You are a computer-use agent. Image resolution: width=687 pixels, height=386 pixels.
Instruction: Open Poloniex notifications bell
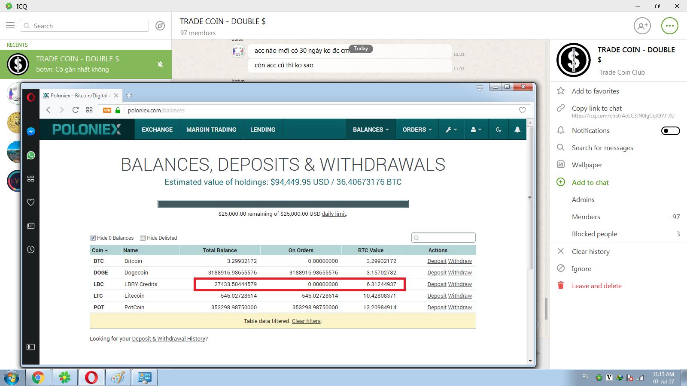[x=517, y=130]
